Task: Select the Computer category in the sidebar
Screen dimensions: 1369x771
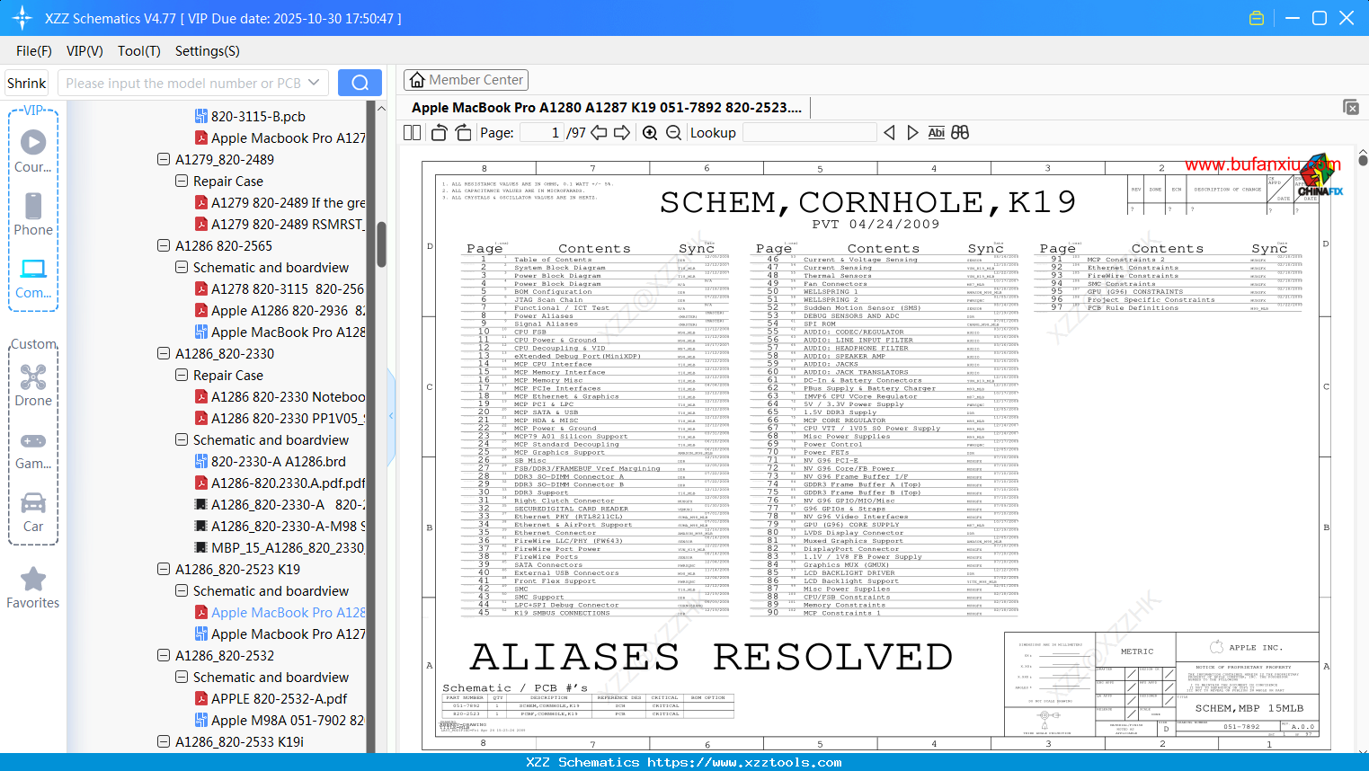Action: [x=33, y=278]
